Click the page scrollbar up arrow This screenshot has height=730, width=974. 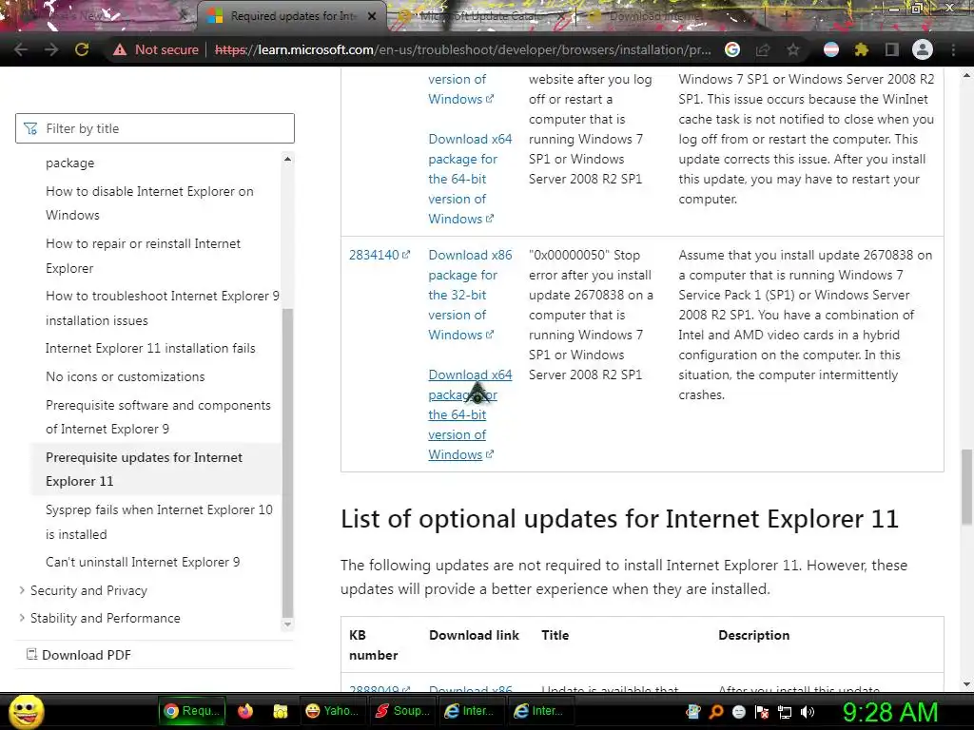pyautogui.click(x=966, y=76)
